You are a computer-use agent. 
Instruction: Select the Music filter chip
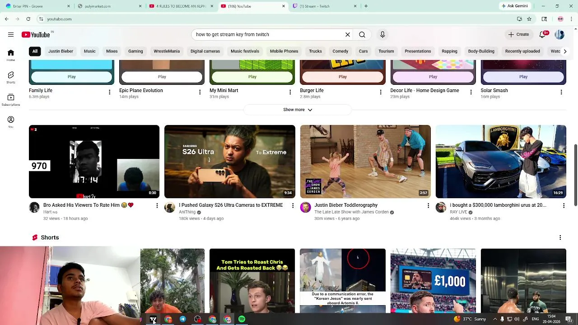point(89,51)
